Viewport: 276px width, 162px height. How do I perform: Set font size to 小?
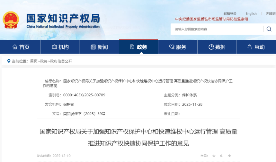tap(229, 156)
